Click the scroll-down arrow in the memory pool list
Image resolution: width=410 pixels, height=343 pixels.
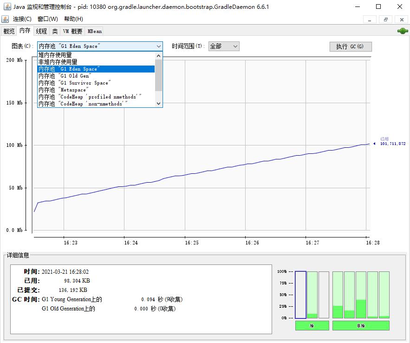[159, 103]
